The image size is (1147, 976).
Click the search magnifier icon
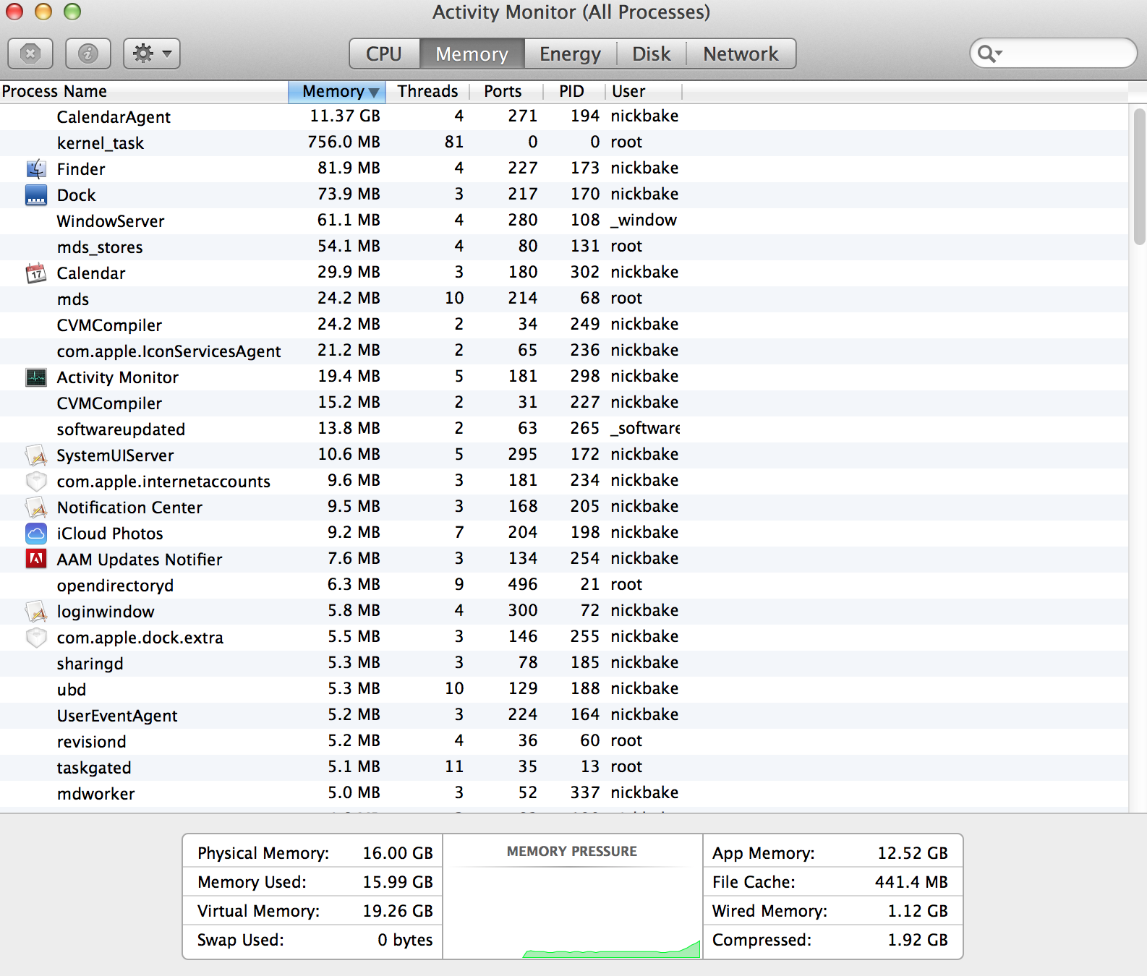tap(989, 53)
